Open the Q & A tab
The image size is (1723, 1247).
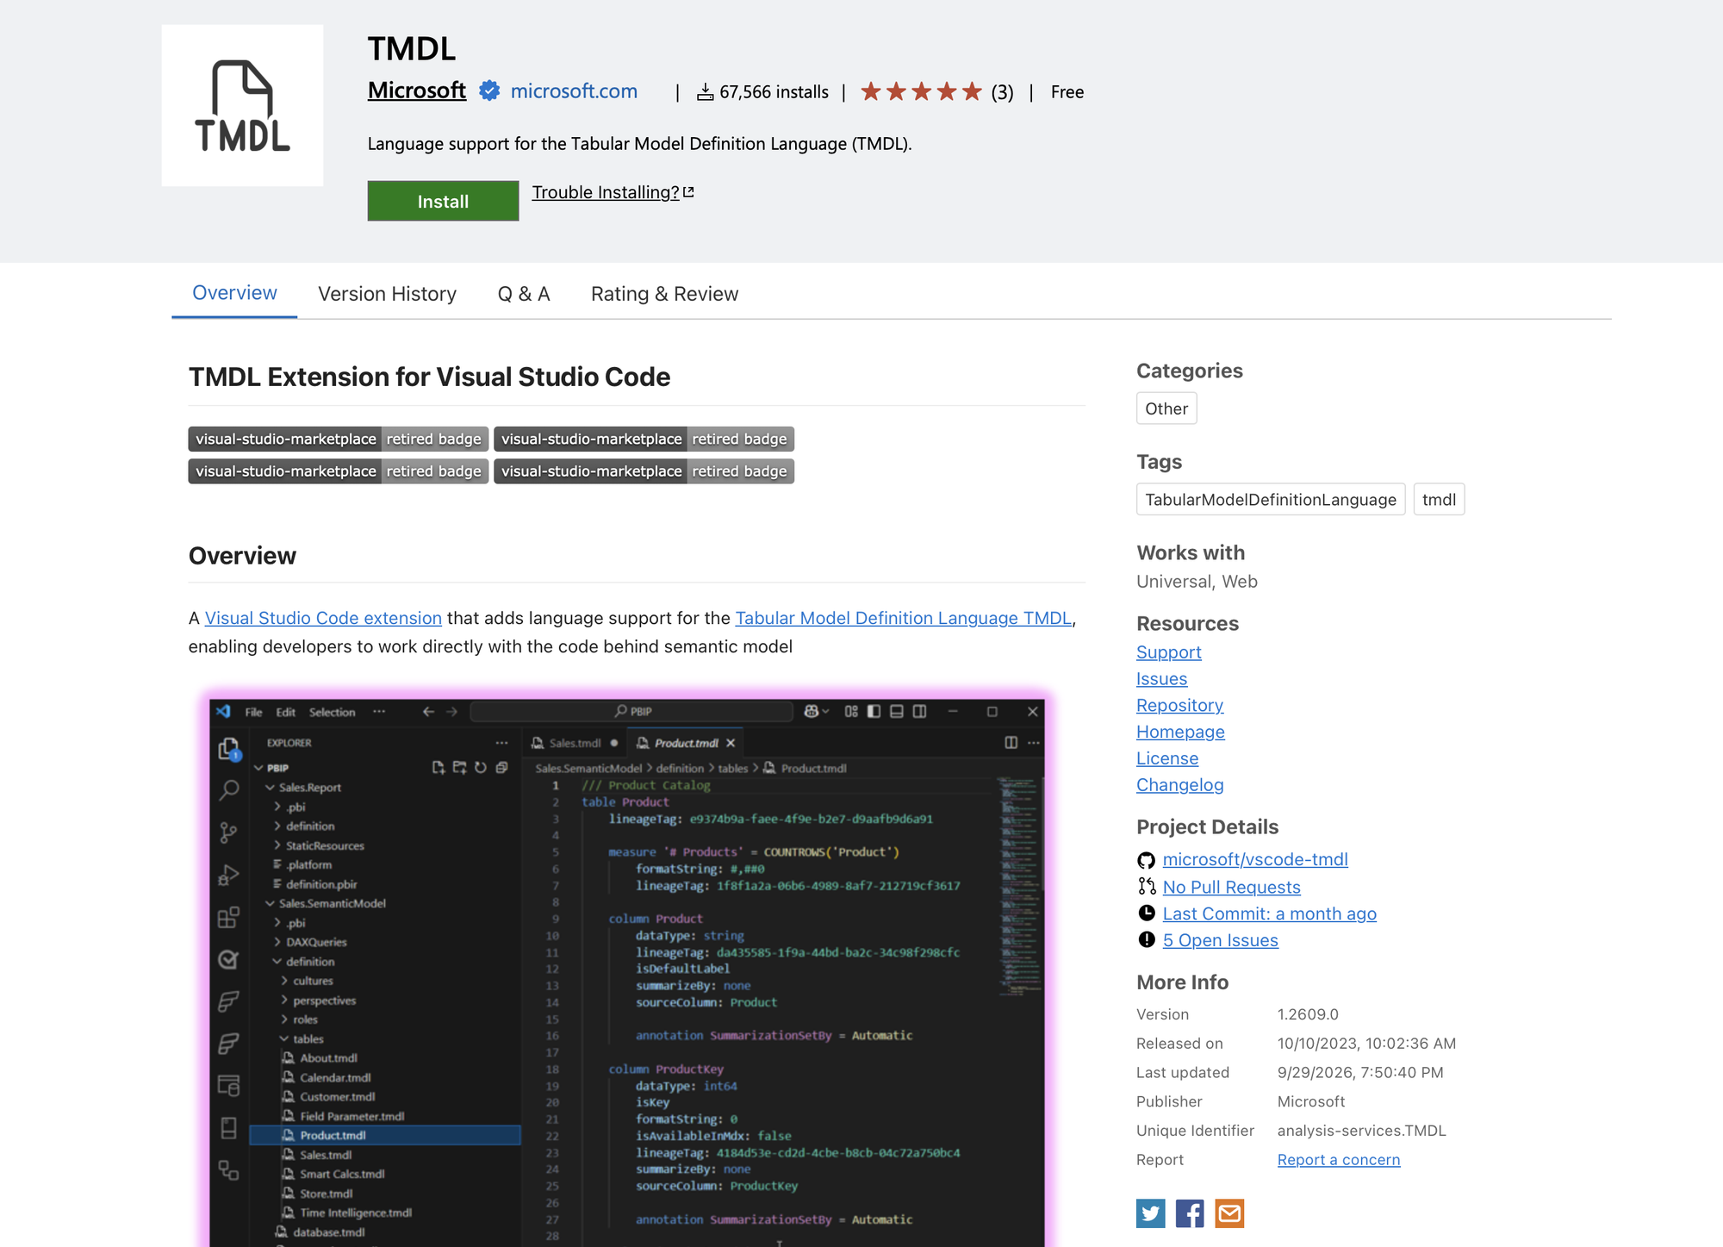coord(524,294)
